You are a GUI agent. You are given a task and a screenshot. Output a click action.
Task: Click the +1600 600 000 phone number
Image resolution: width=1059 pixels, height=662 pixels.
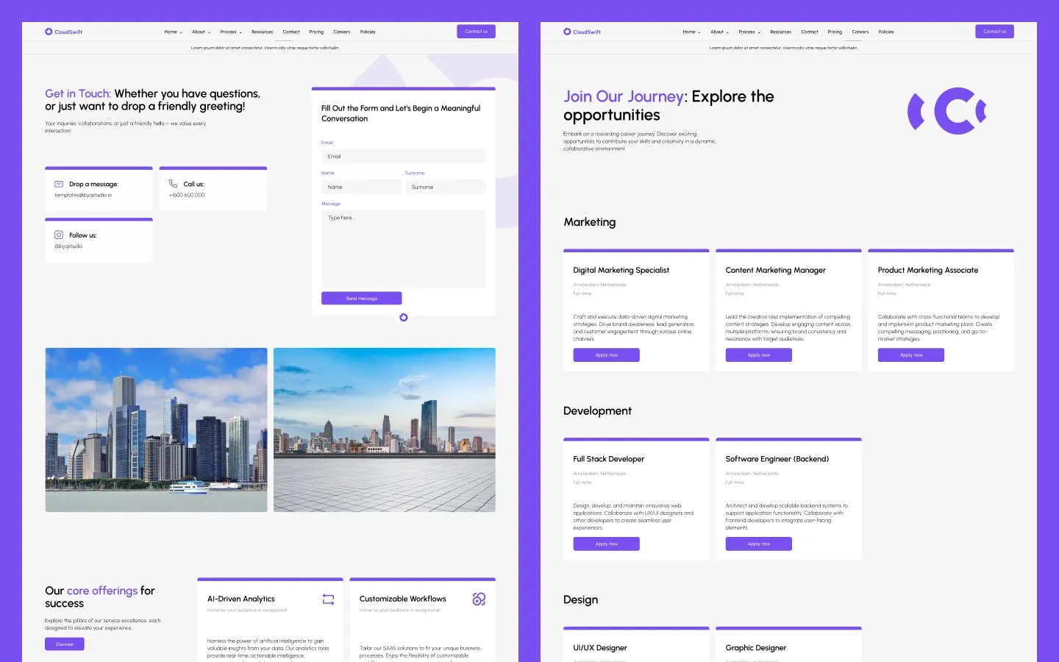click(x=187, y=195)
